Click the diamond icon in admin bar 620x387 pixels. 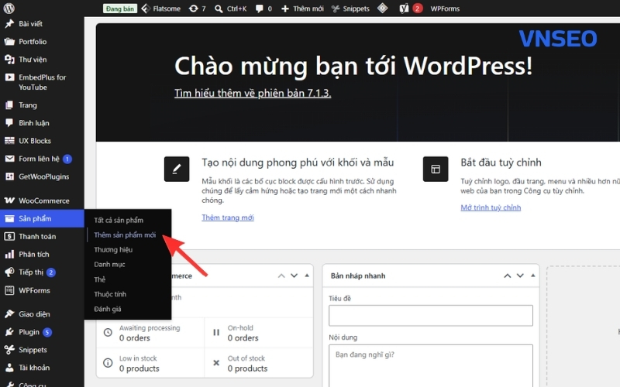pyautogui.click(x=382, y=9)
